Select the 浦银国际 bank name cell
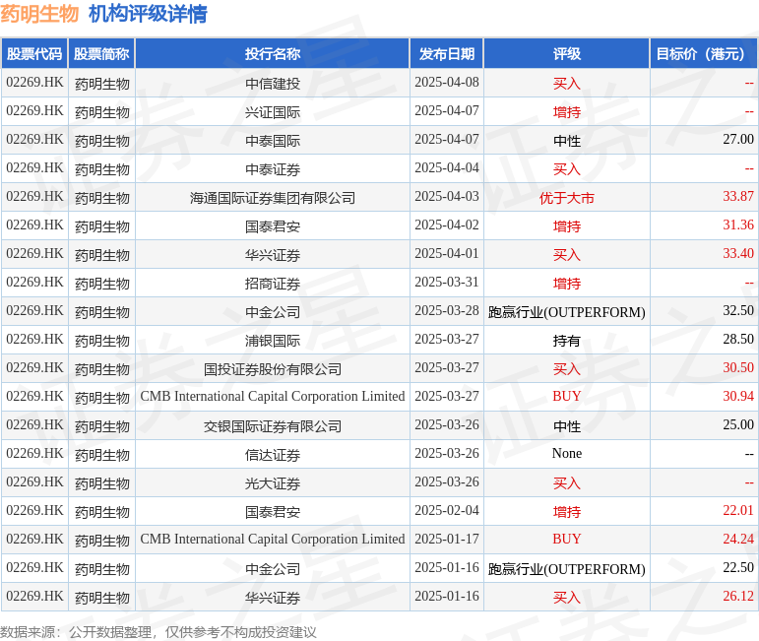The height and width of the screenshot is (641, 759). (273, 341)
